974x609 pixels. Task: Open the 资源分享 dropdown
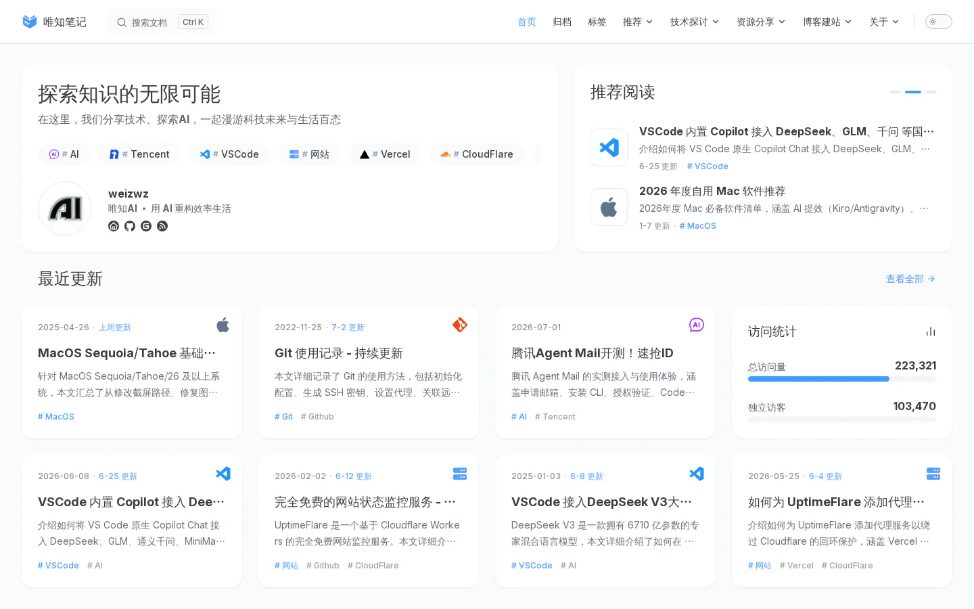coord(761,22)
